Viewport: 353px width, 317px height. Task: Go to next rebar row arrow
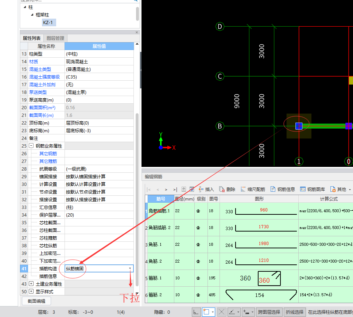click(x=166, y=190)
